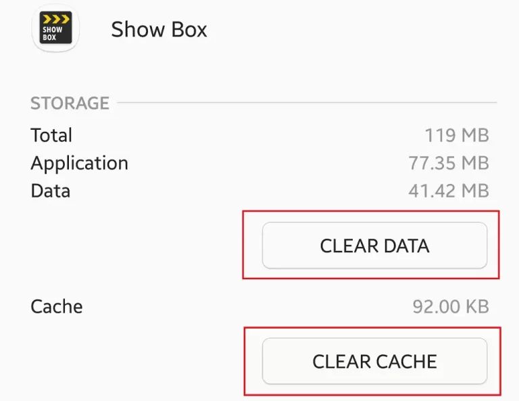Click the 41.42 MB data size
The image size is (519, 401).
click(449, 191)
